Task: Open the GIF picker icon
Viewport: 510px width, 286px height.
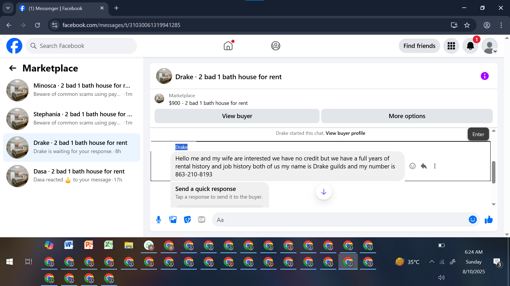Action: coord(202,220)
